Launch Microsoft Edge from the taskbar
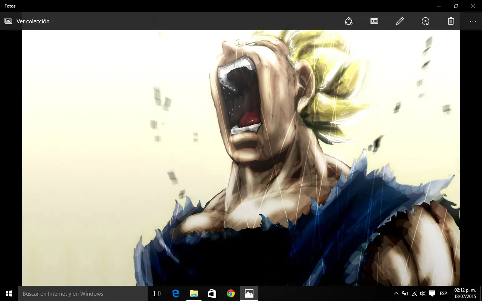 [x=175, y=293]
